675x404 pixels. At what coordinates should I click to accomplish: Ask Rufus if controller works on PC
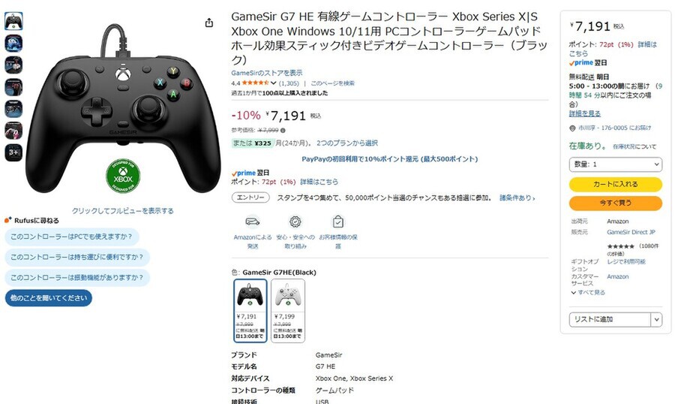[71, 237]
